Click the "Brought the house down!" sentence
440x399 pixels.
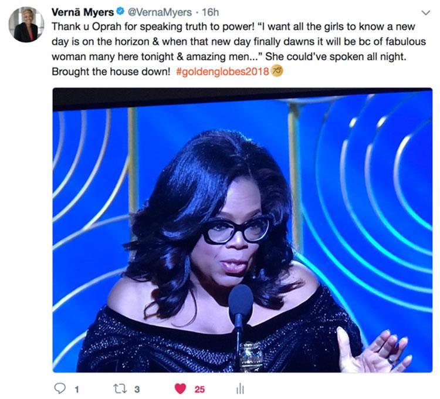tap(111, 72)
